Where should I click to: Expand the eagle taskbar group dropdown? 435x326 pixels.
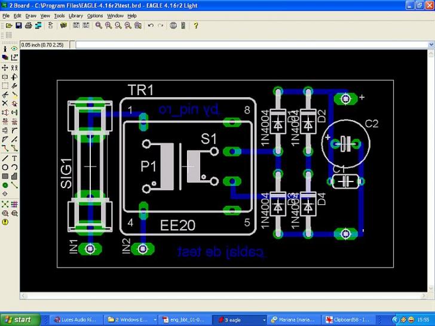(263, 320)
